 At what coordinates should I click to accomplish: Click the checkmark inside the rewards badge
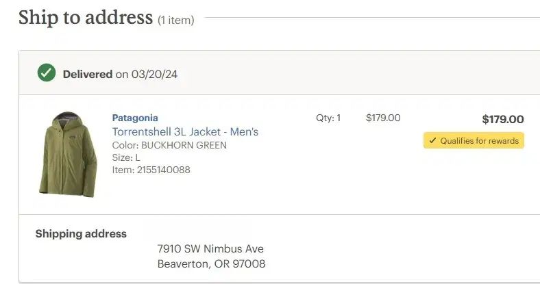(x=432, y=141)
